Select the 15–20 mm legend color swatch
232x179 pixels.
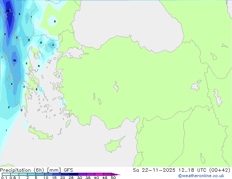coord(57,174)
